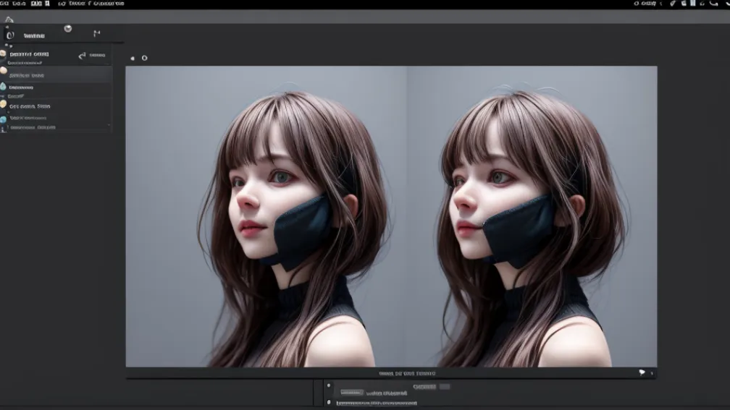730x410 pixels.
Task: Click the portrait on the right of the canvas
Action: click(532, 217)
